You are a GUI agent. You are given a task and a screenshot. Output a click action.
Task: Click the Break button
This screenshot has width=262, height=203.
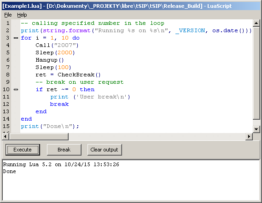pyautogui.click(x=64, y=150)
